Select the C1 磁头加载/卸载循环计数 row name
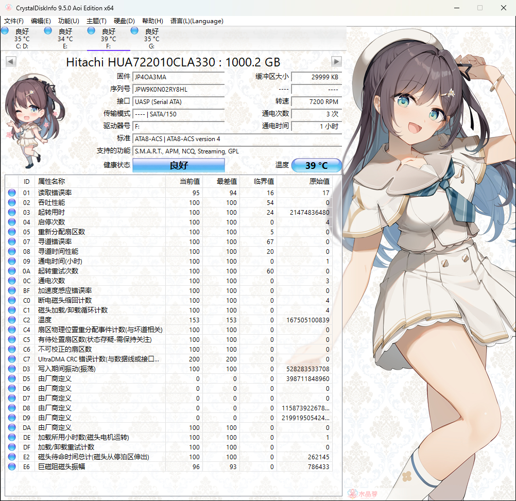This screenshot has height=501, width=516. (x=73, y=310)
